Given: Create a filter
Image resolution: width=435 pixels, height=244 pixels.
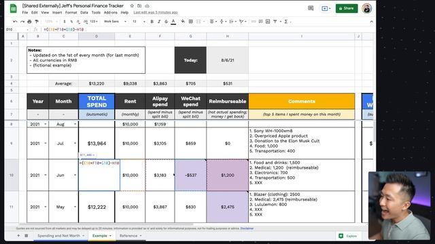Looking at the screenshot, I should [276, 22].
